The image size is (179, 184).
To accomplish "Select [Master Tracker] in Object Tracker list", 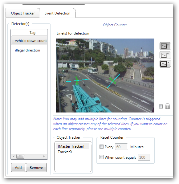I will click(72, 146).
